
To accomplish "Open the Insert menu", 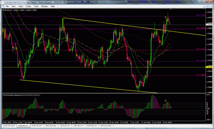I will (x=21, y=6).
